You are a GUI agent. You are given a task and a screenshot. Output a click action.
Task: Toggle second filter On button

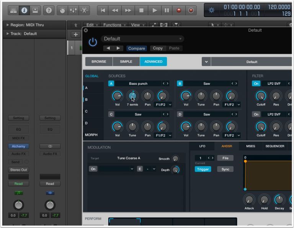256,114
